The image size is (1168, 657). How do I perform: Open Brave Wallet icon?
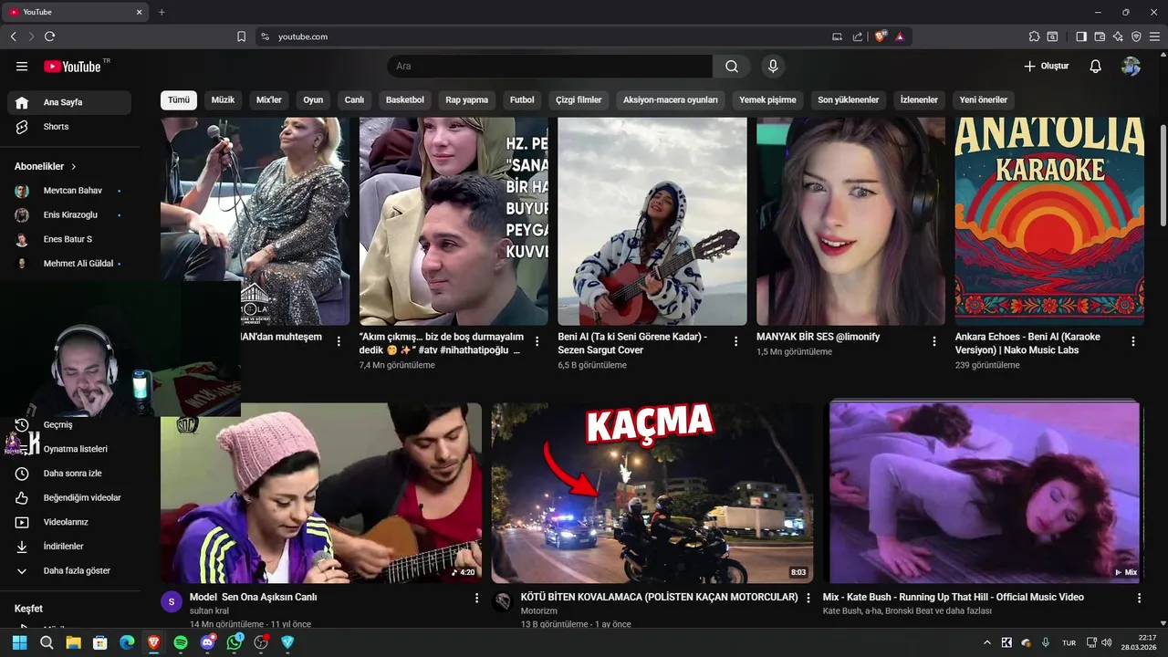click(x=1100, y=36)
